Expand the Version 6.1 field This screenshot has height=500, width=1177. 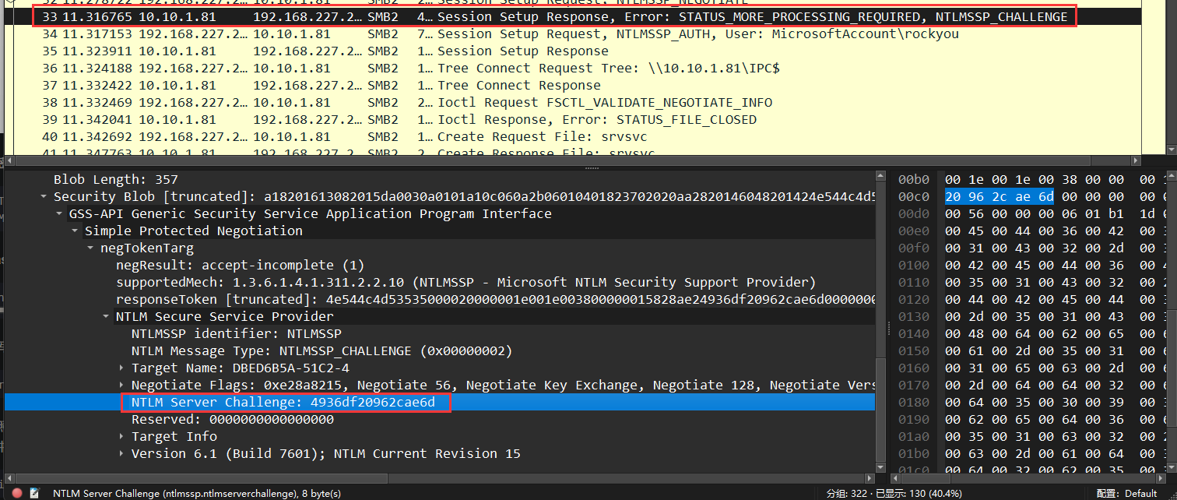(x=121, y=454)
